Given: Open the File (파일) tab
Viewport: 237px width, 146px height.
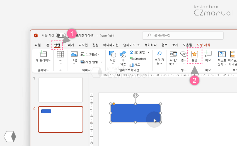Looking at the screenshot, I should [38, 45].
